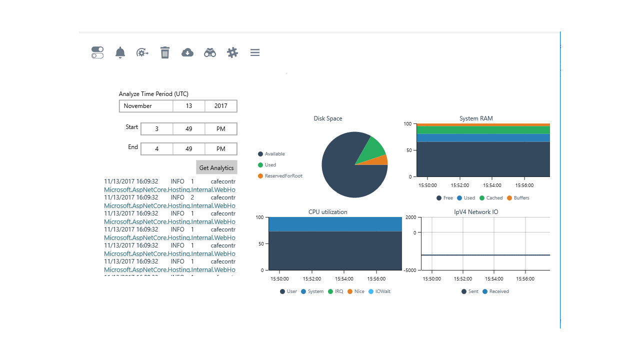Click the green Cached band in RAM chart
Image resolution: width=640 pixels, height=360 pixels.
coord(483,130)
